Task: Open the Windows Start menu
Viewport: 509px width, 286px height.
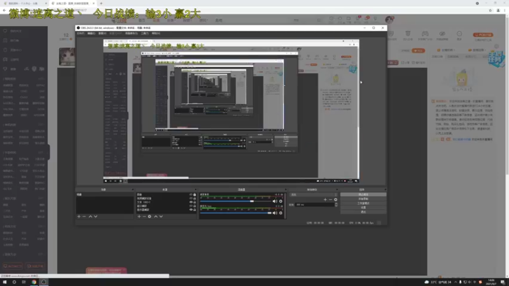Action: point(4,282)
